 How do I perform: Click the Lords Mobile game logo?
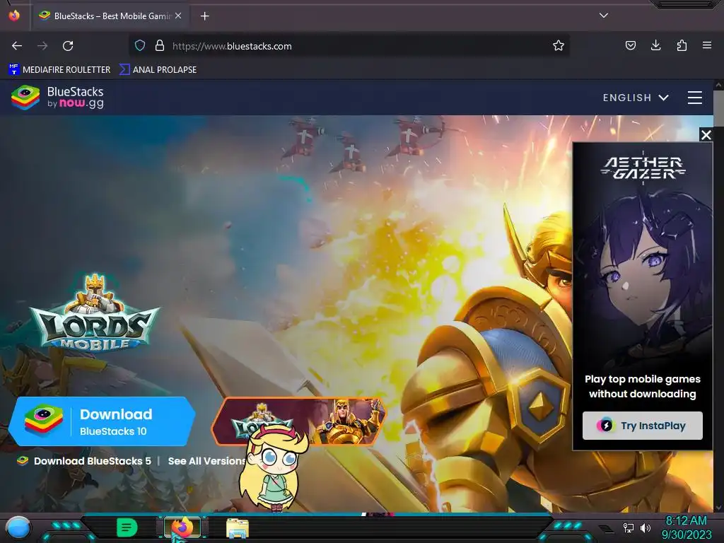pyautogui.click(x=95, y=312)
